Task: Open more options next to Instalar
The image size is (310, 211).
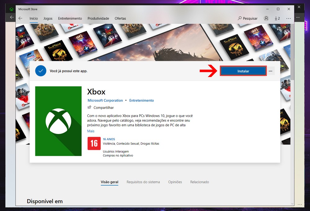Action: (270, 71)
